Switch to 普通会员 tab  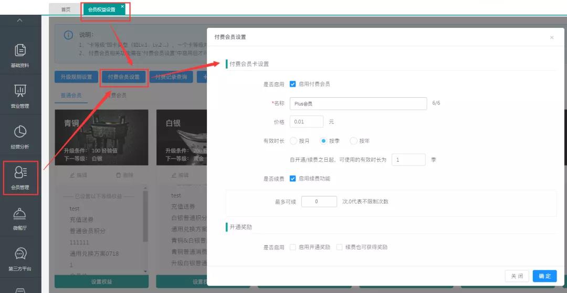[x=72, y=96]
